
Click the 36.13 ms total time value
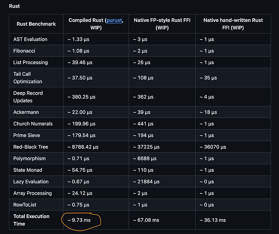click(x=213, y=220)
